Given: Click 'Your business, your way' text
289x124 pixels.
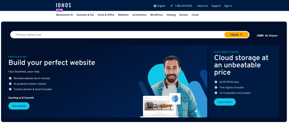Looking at the screenshot, I should (x=24, y=71).
